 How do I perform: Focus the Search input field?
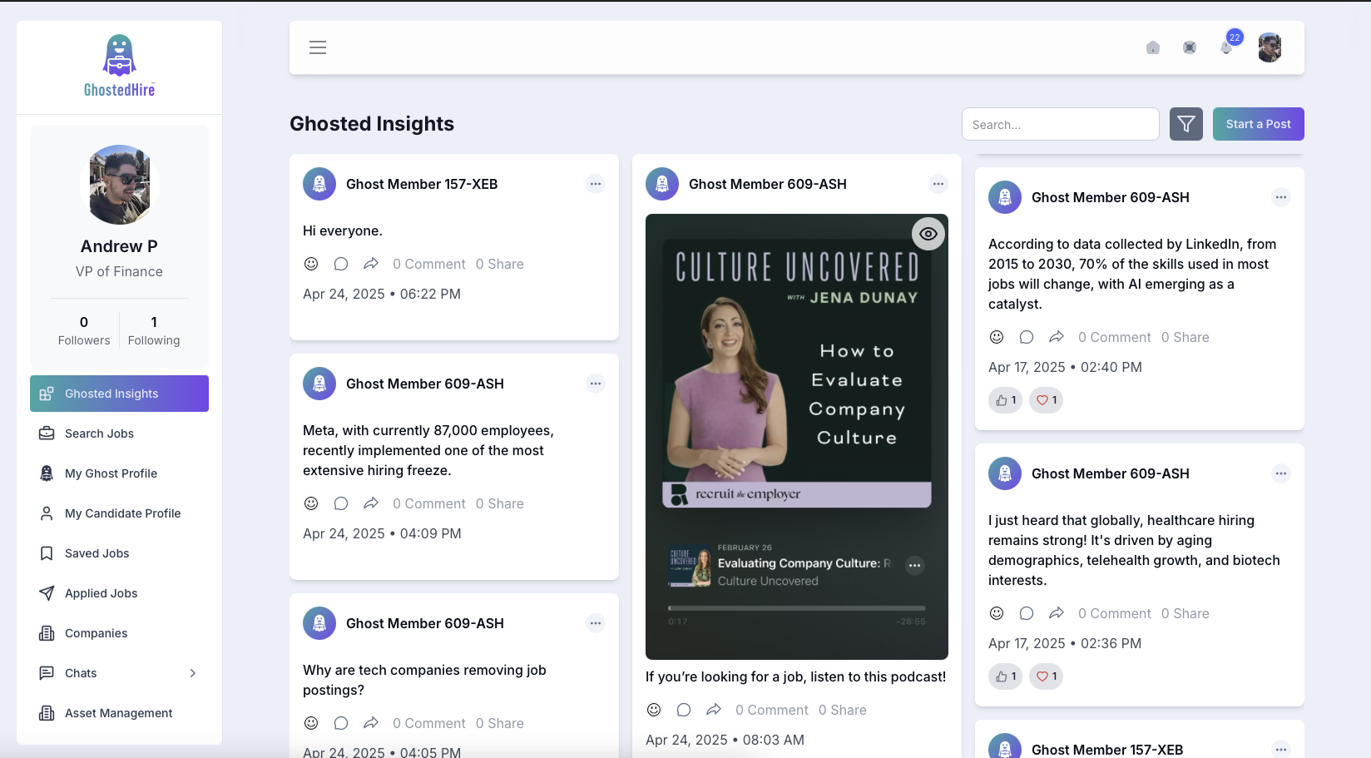point(1061,124)
